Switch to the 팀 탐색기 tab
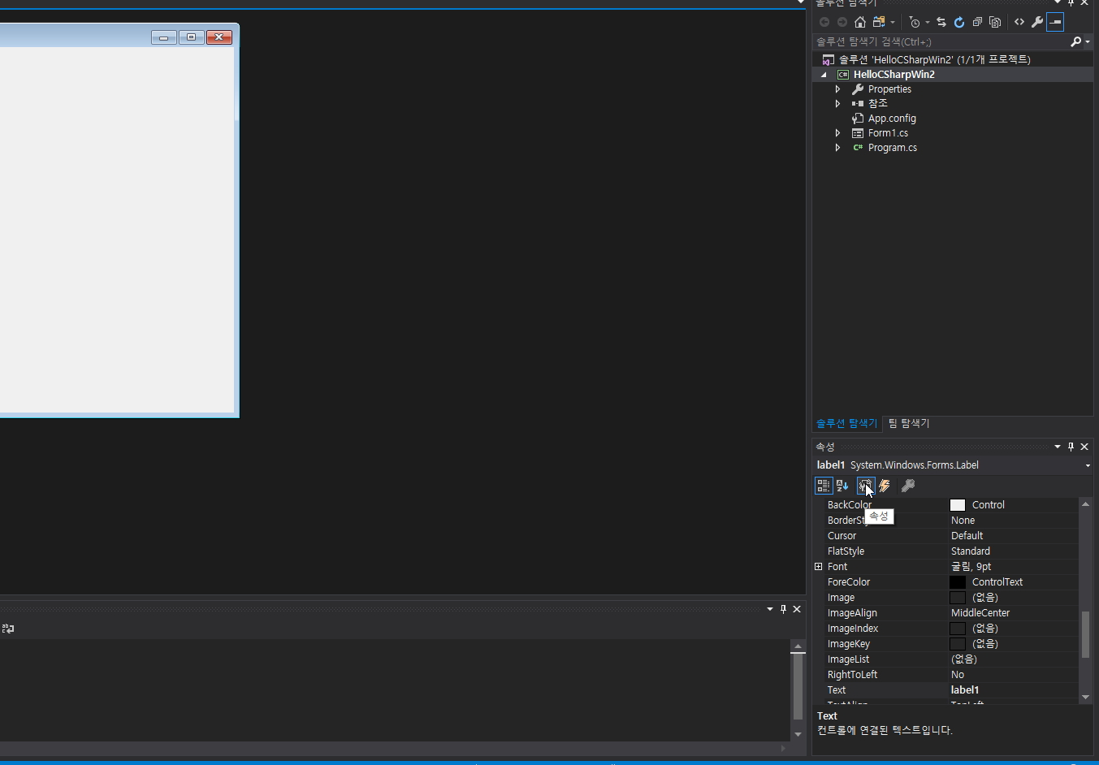1099x765 pixels. tap(909, 423)
